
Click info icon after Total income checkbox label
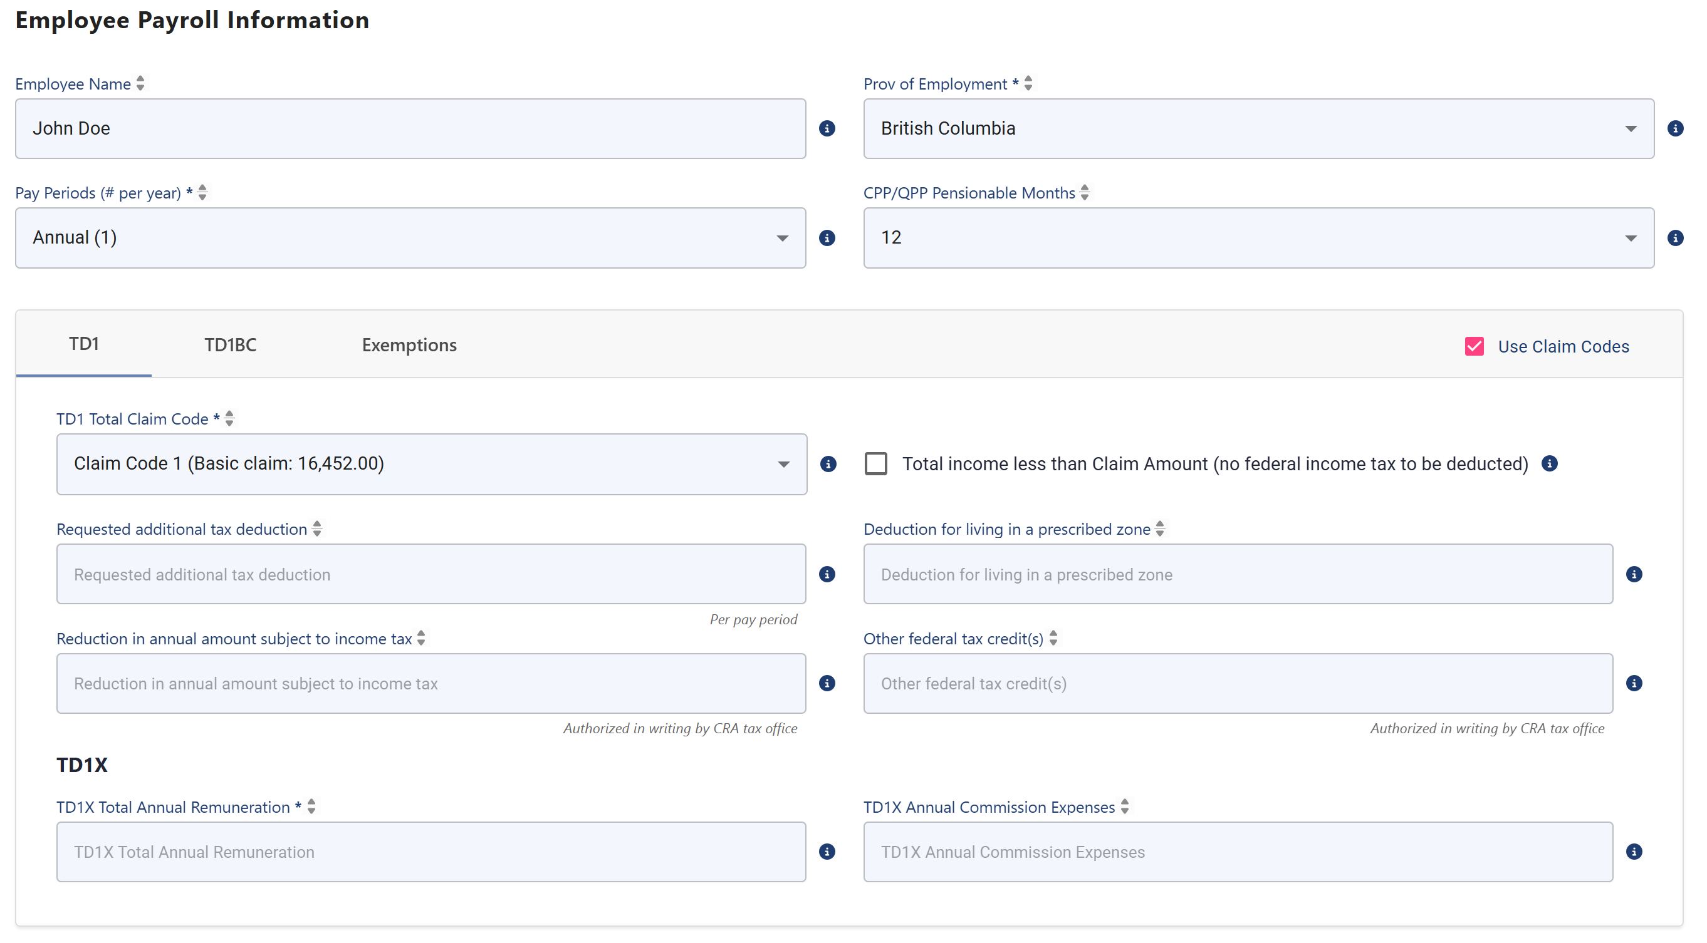(x=1548, y=463)
